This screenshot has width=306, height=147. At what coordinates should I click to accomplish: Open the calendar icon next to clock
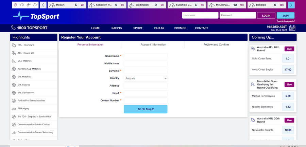tap(292, 28)
